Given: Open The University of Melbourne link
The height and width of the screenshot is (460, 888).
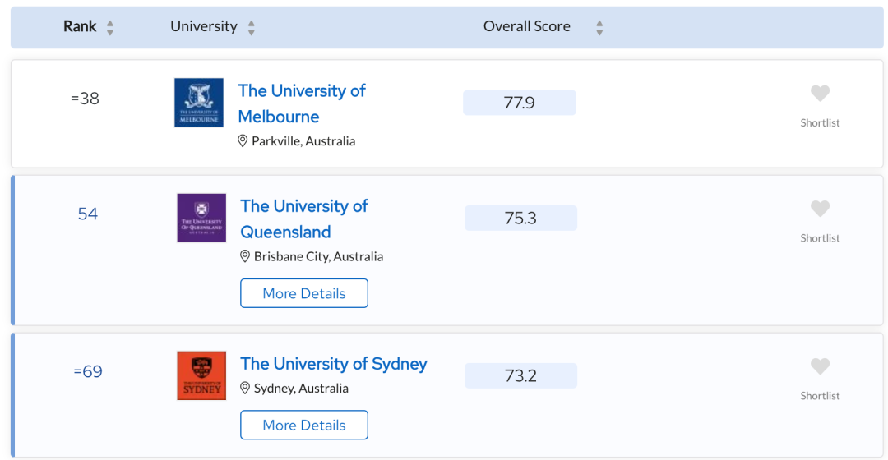Looking at the screenshot, I should [x=302, y=103].
